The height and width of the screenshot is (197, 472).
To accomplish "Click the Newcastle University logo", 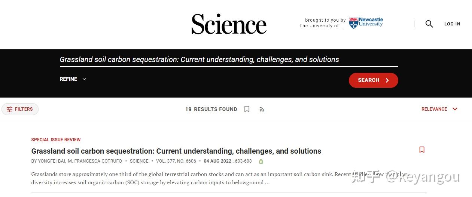I will (366, 23).
